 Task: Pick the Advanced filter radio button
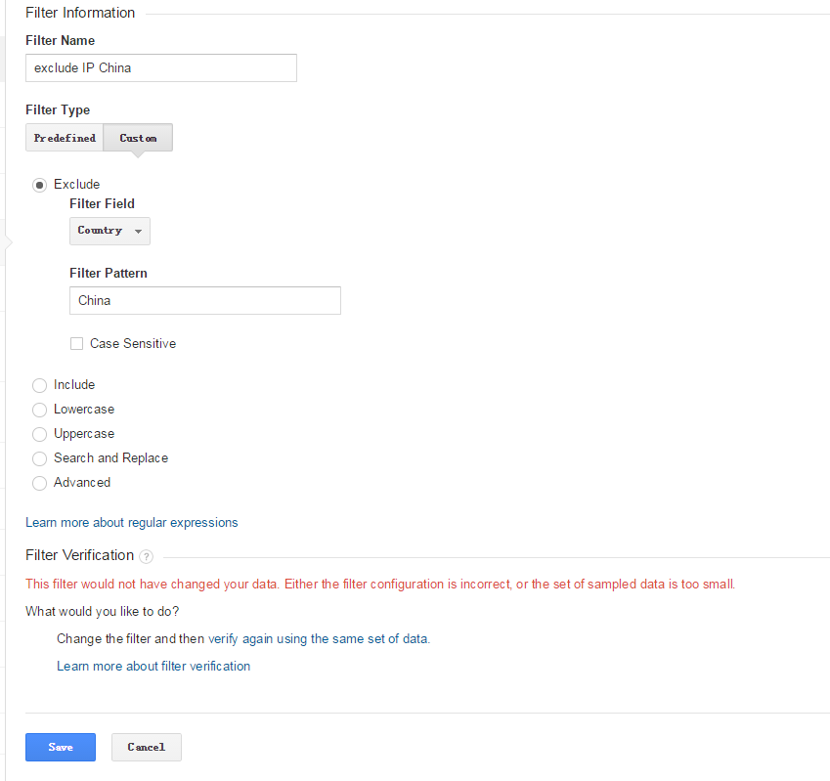click(40, 483)
